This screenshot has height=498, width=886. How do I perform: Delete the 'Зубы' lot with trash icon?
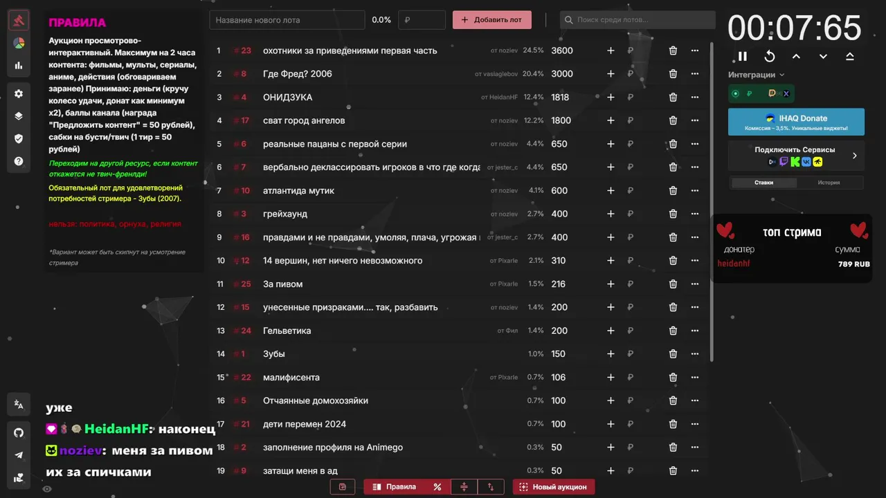pyautogui.click(x=673, y=354)
